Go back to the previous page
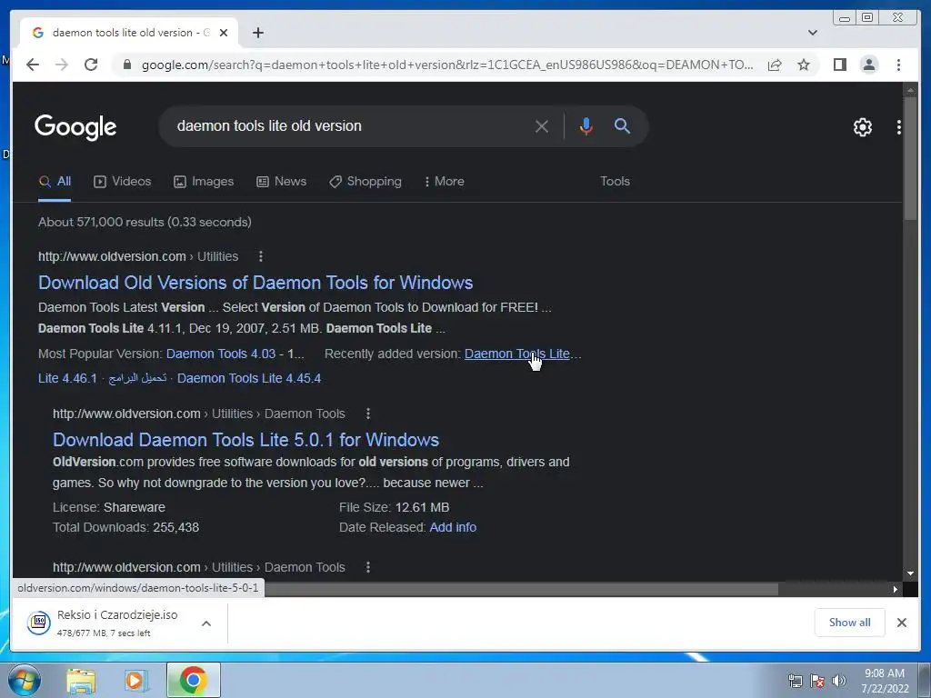This screenshot has width=931, height=698. pos(33,65)
